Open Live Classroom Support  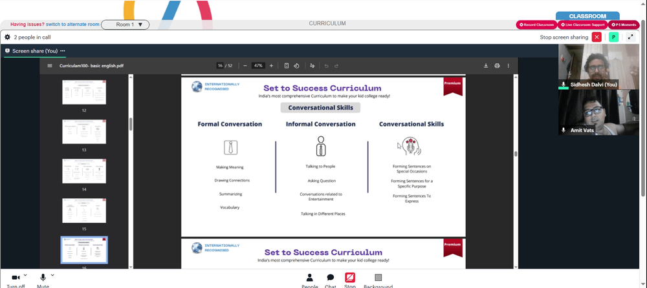coord(583,25)
